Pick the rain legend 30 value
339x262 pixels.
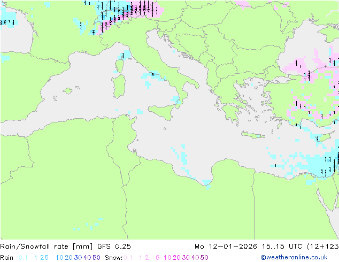coord(78,258)
